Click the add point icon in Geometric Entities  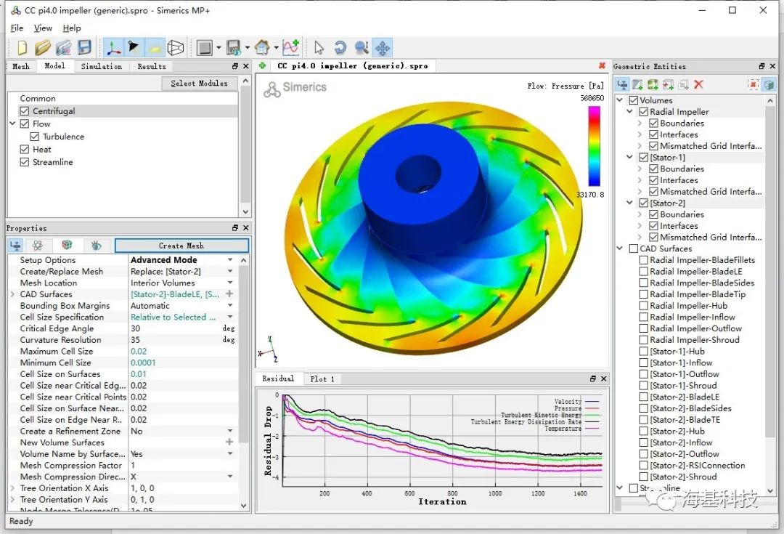point(668,84)
